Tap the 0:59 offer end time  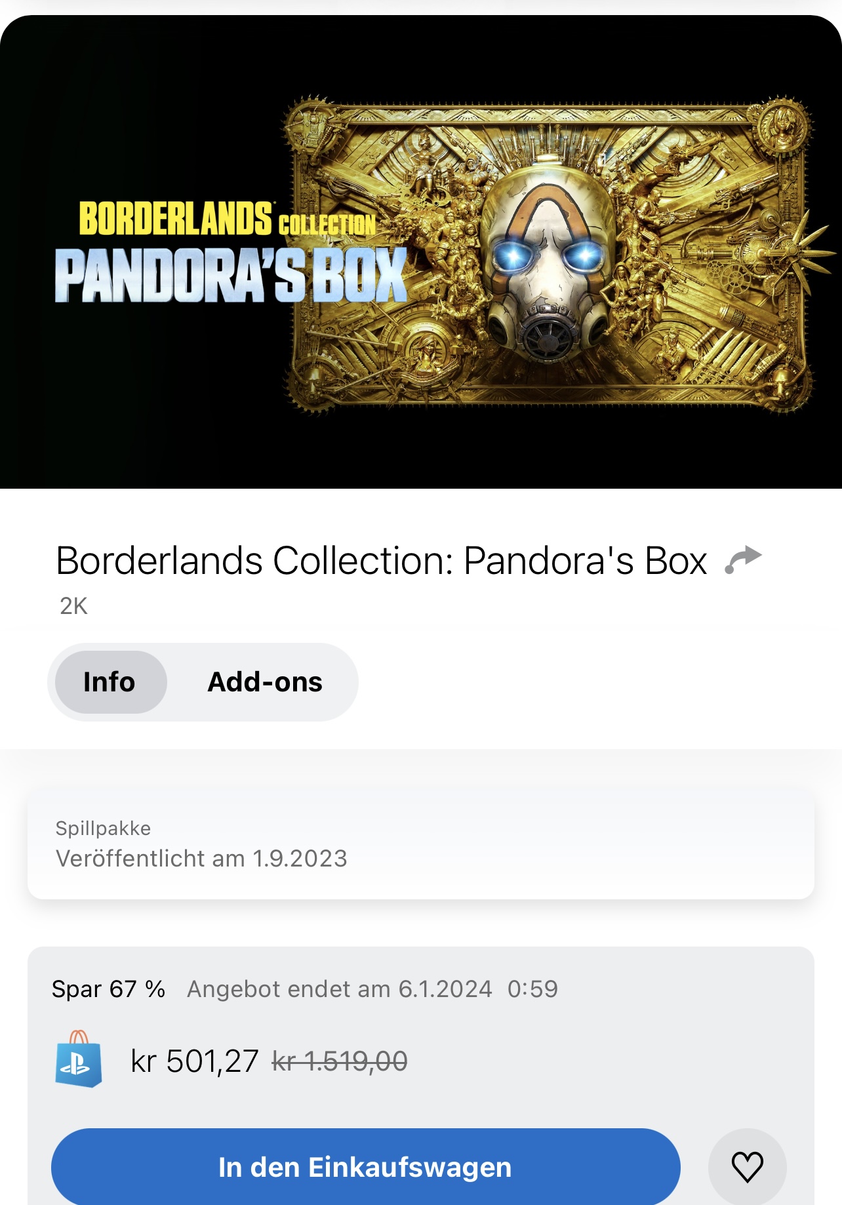pyautogui.click(x=532, y=989)
